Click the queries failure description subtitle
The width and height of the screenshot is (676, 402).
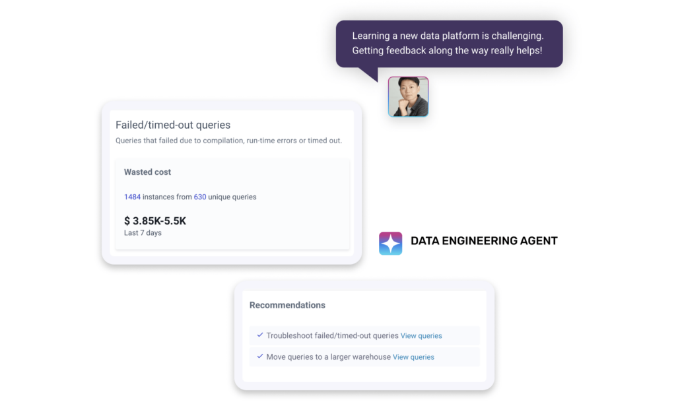click(x=228, y=141)
